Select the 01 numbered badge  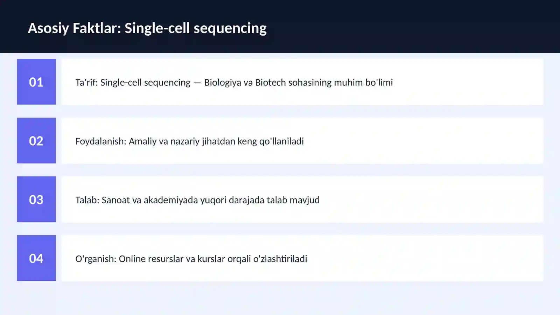click(36, 82)
